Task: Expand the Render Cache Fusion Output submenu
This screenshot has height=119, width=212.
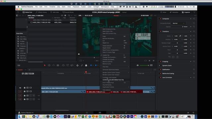Action: (x=115, y=73)
